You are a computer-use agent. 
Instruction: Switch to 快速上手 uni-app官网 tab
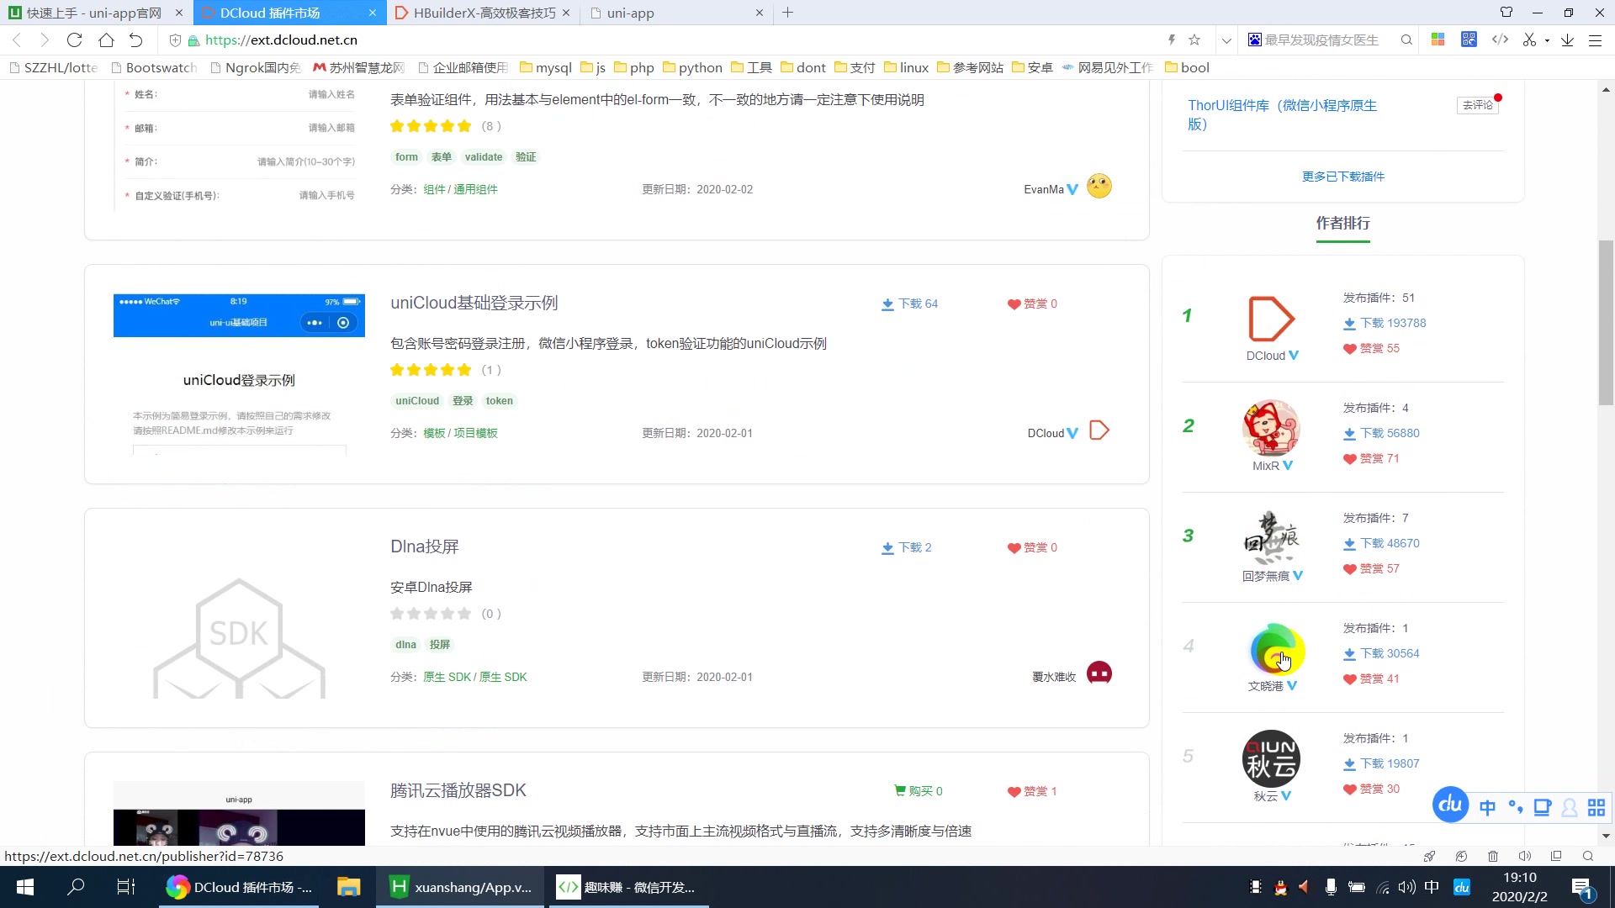[94, 13]
